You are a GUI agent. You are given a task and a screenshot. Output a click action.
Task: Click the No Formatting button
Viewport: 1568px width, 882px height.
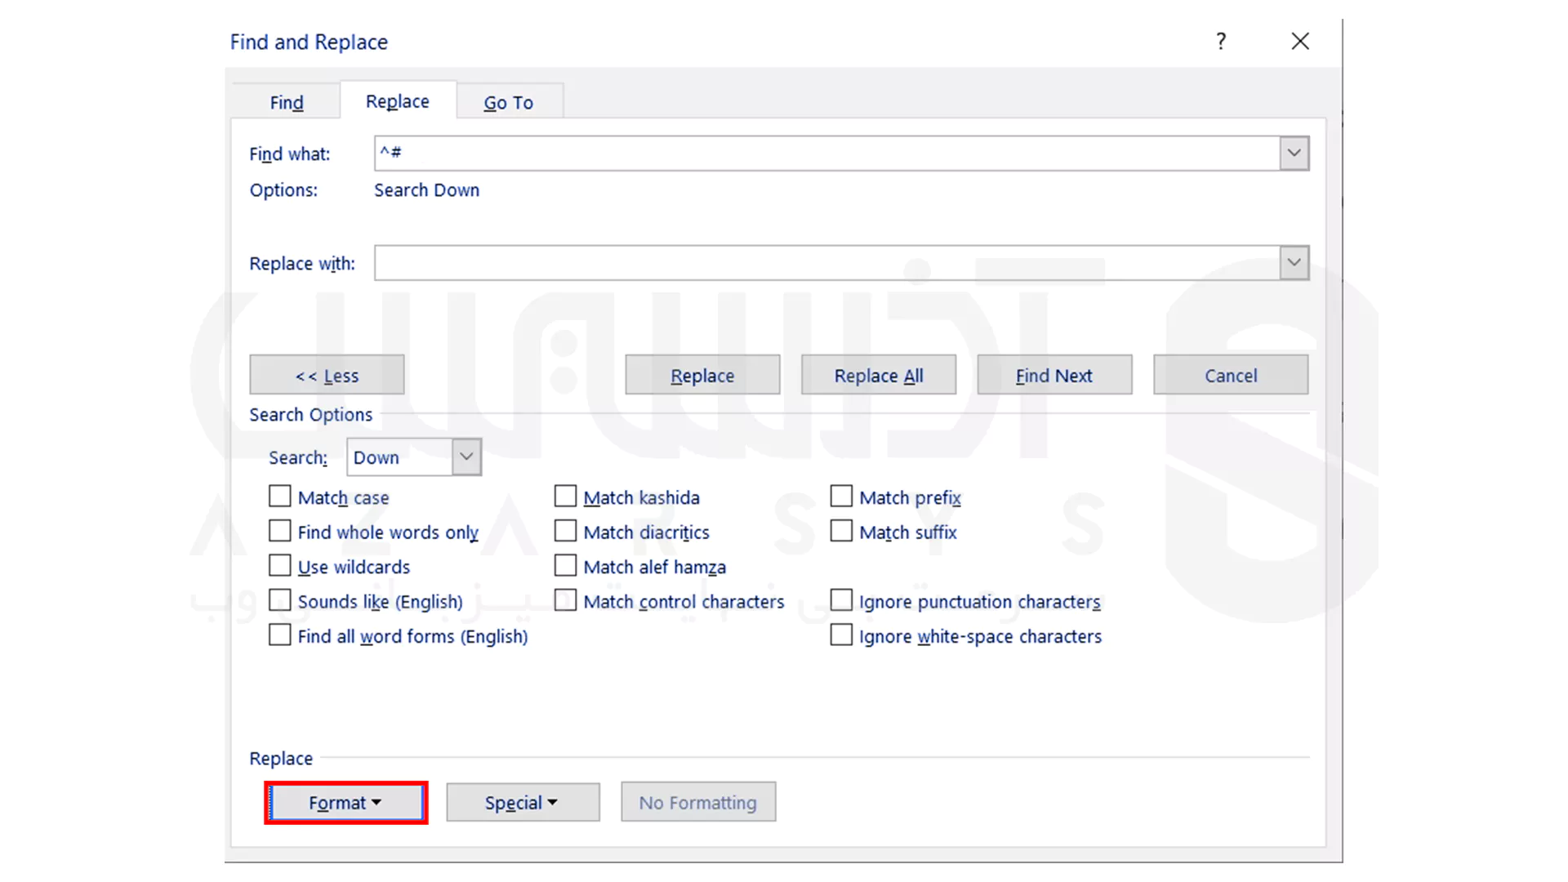coord(698,802)
